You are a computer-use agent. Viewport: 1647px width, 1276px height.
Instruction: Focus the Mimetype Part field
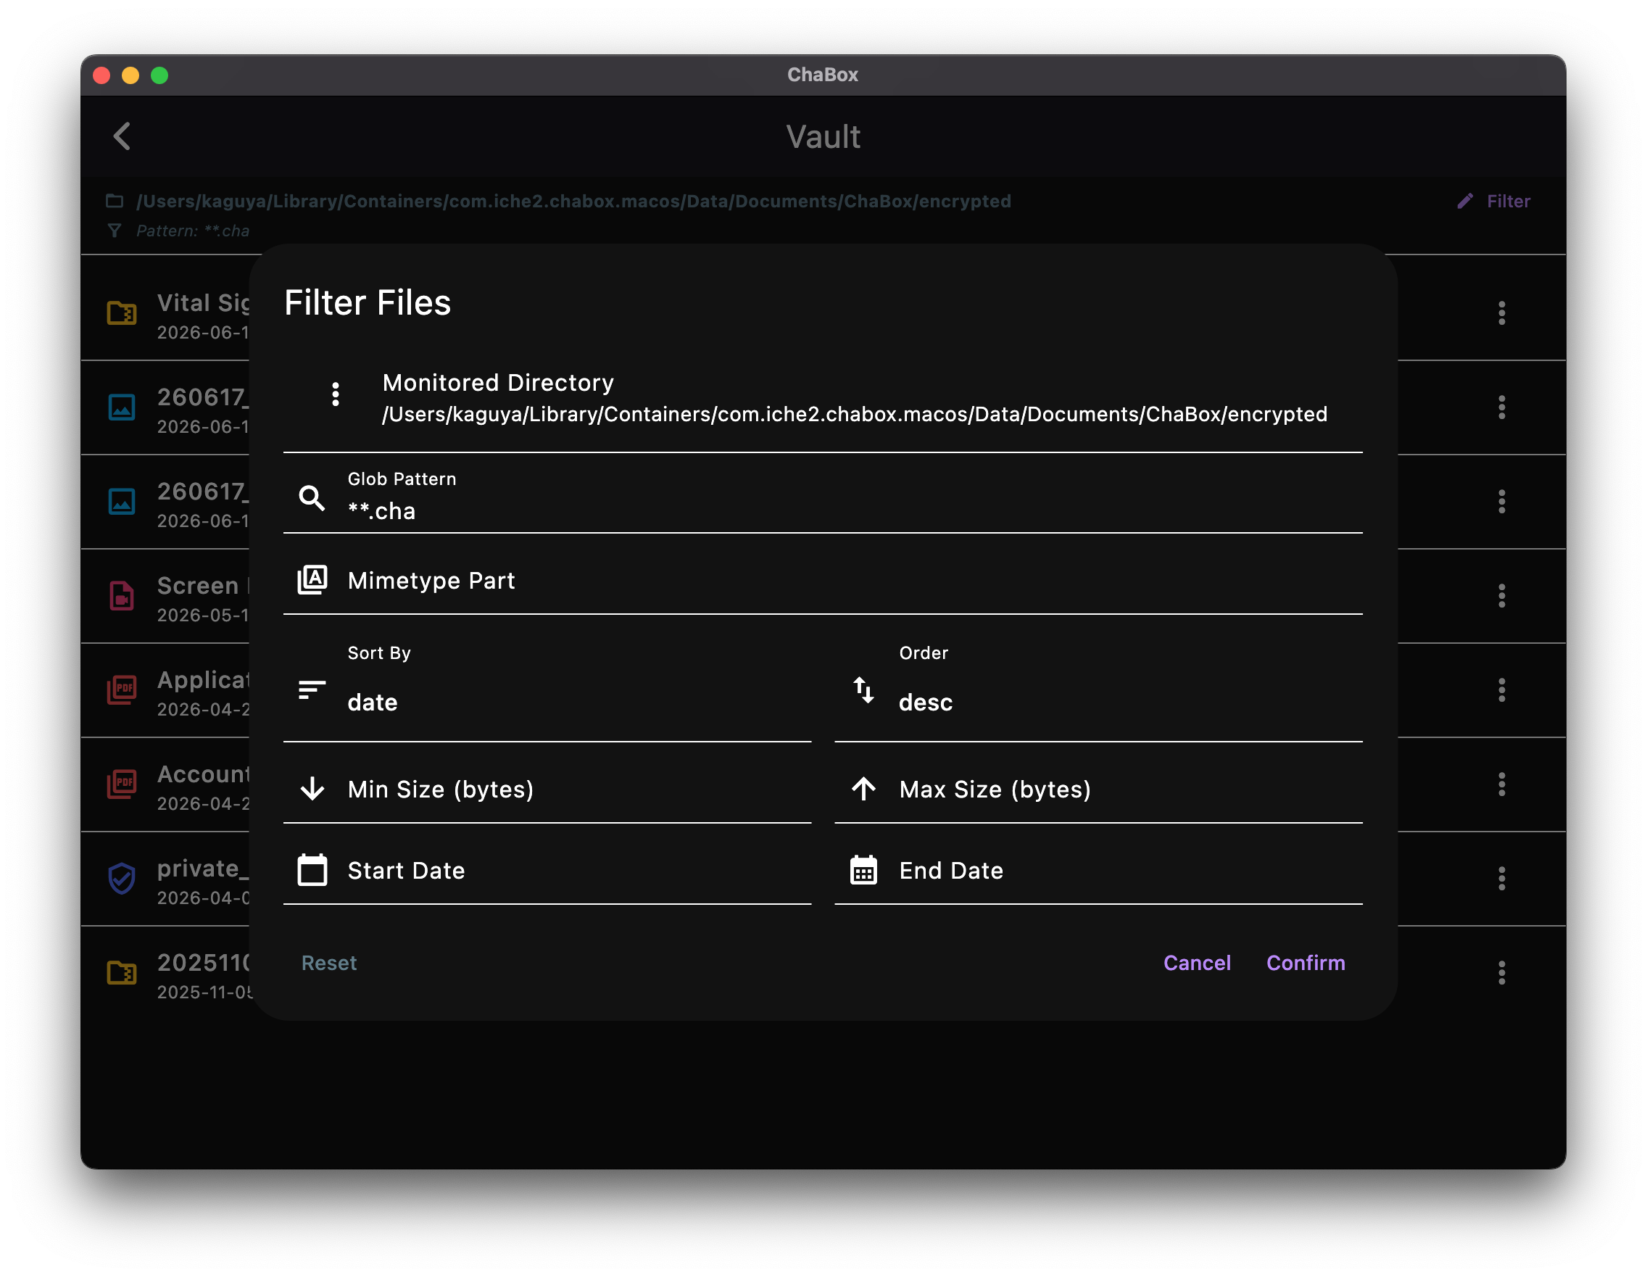[x=823, y=580]
